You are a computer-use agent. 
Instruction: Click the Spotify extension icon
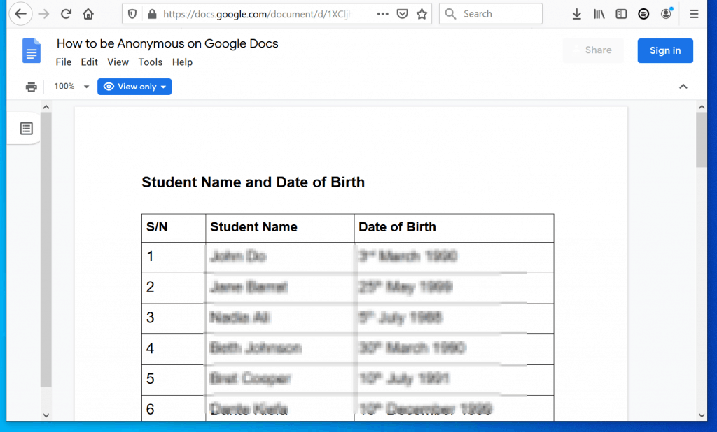643,14
